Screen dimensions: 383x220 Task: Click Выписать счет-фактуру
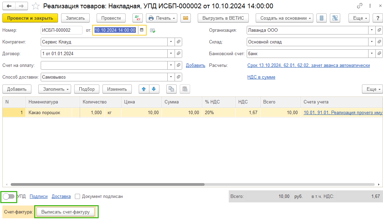(x=66, y=212)
